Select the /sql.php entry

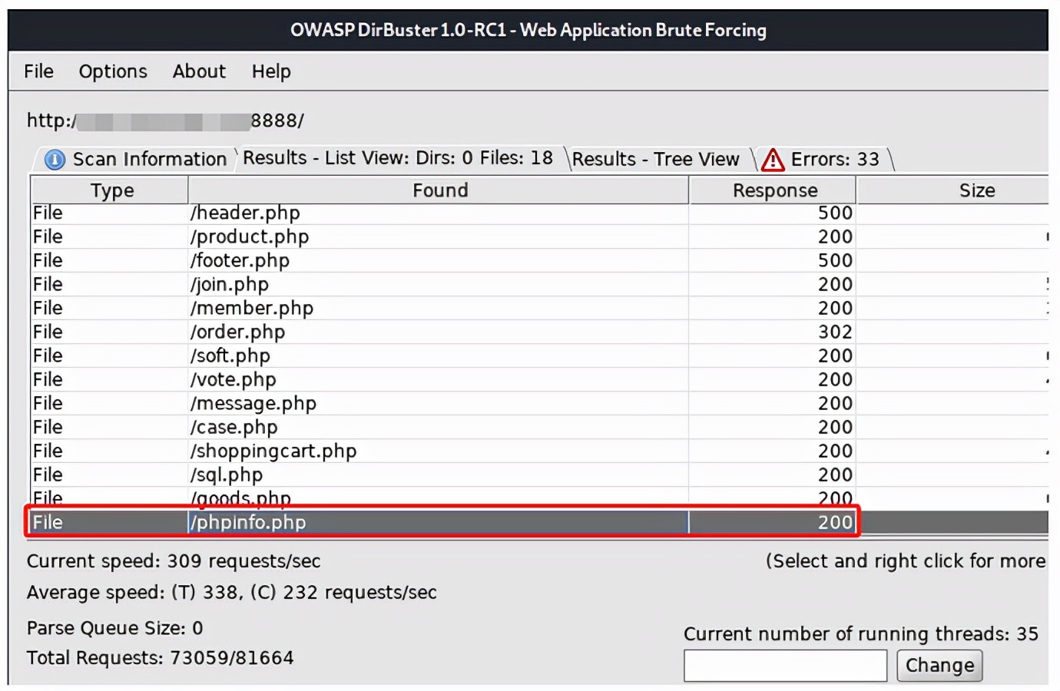[540, 474]
